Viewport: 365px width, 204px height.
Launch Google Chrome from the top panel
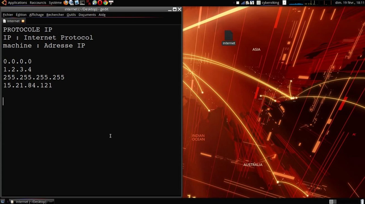pyautogui.click(x=106, y=3)
